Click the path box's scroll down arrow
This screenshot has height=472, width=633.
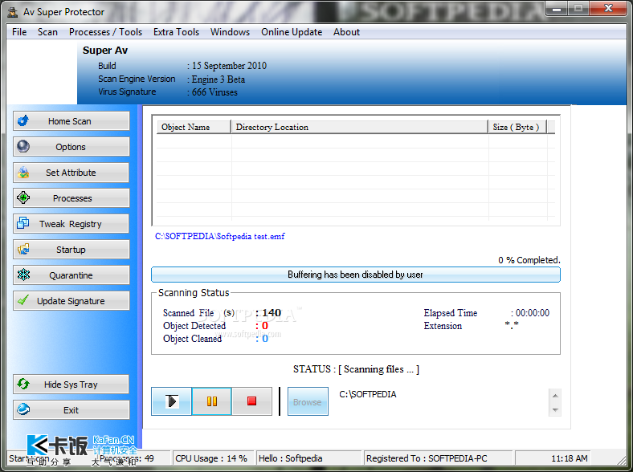pyautogui.click(x=555, y=410)
